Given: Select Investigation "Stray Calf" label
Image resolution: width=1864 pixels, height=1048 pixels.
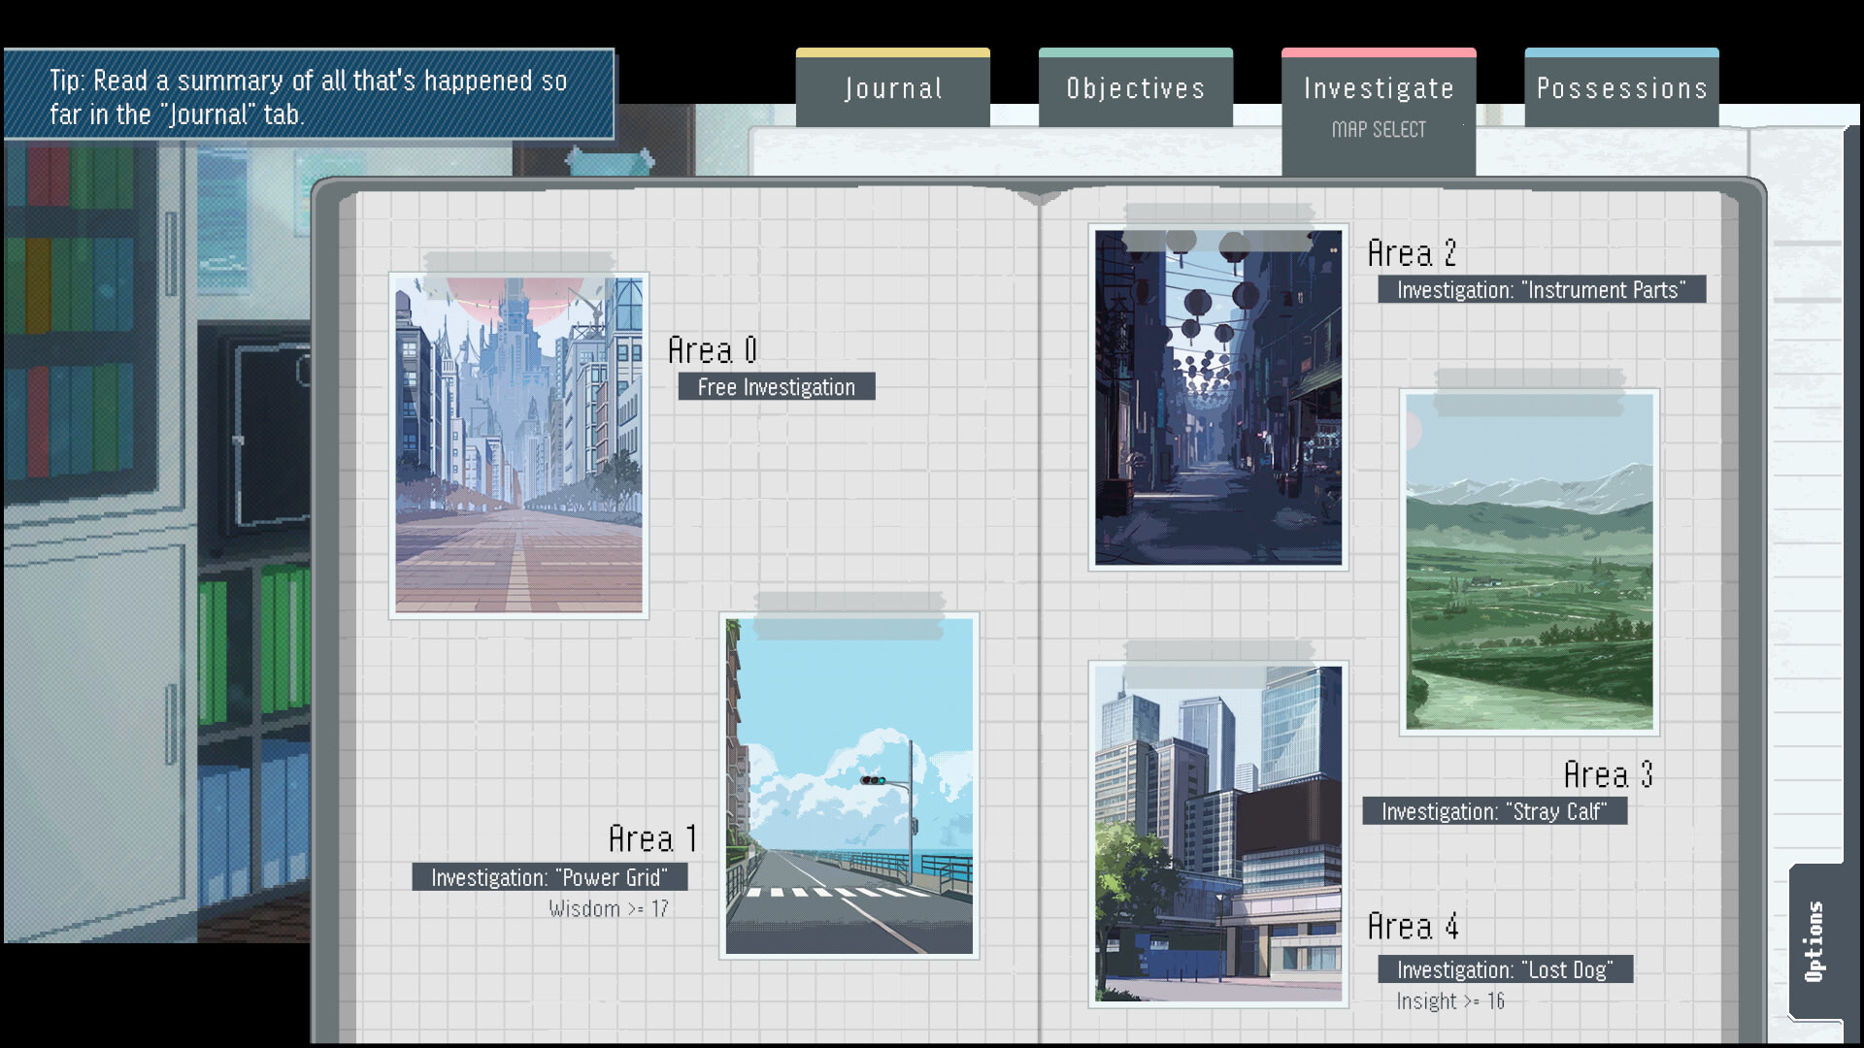Looking at the screenshot, I should tap(1494, 811).
